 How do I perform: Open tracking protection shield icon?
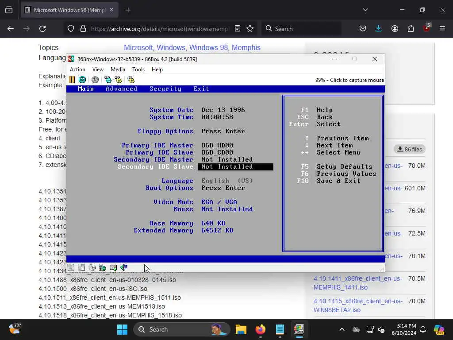point(71,29)
